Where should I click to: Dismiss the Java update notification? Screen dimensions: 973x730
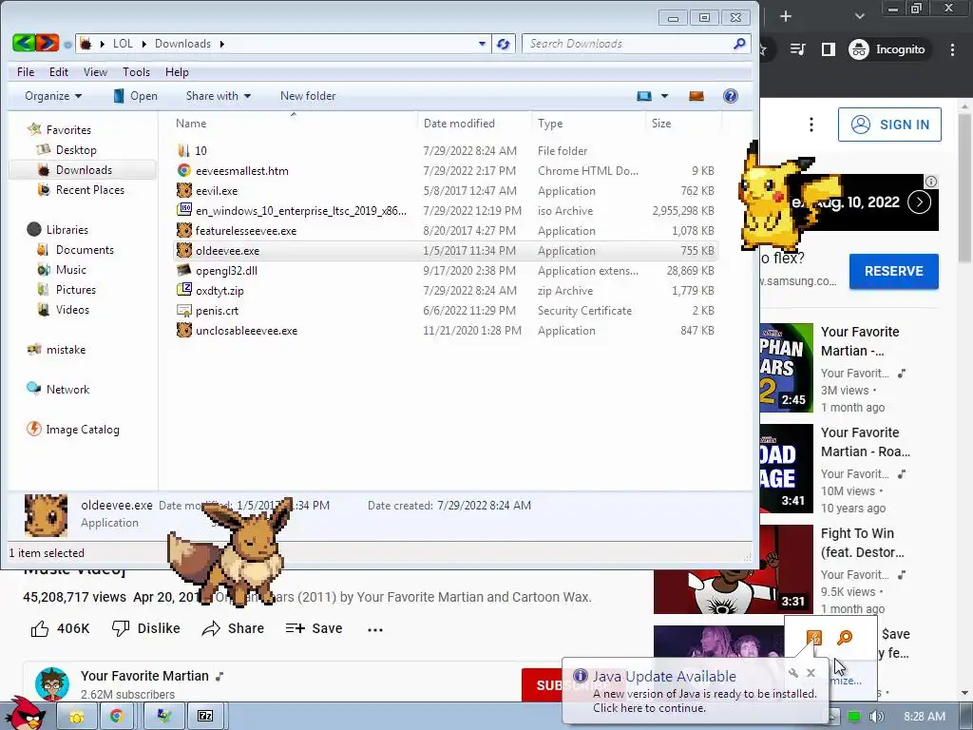tap(811, 673)
